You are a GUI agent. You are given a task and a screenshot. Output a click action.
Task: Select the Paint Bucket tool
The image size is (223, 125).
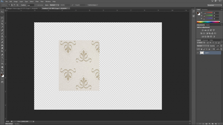pyautogui.click(x=2, y=45)
